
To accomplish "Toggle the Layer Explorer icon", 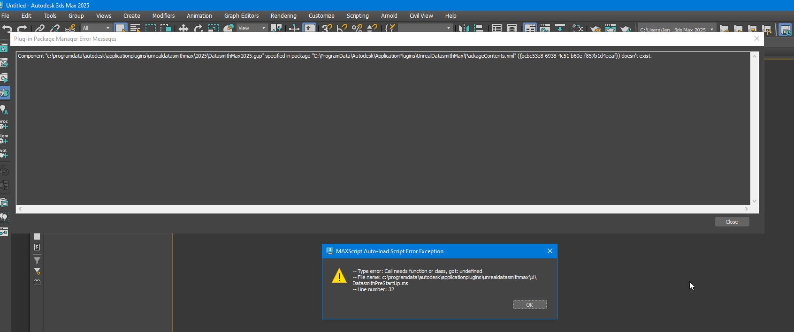I will pyautogui.click(x=512, y=28).
